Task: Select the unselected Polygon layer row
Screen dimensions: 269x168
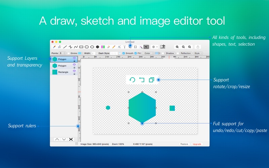Action: (64, 66)
